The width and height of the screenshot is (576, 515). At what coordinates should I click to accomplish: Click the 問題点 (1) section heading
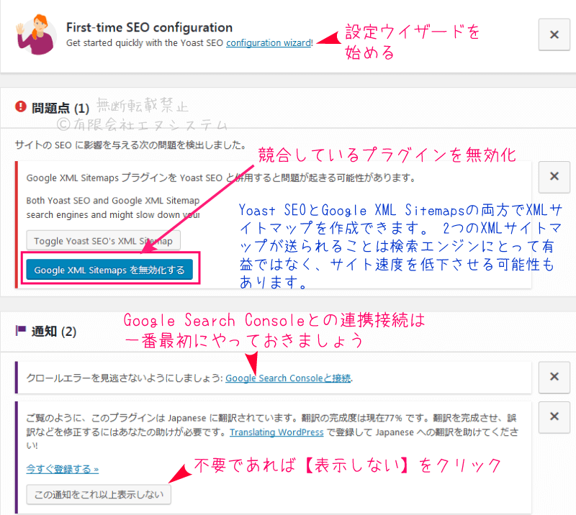point(60,108)
